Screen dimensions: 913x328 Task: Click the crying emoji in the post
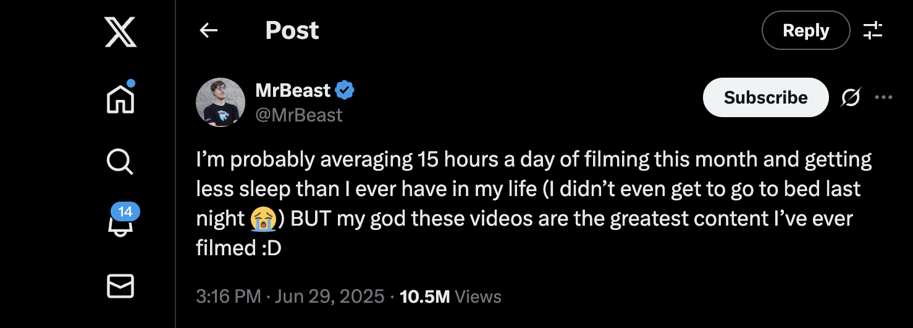coord(264,219)
